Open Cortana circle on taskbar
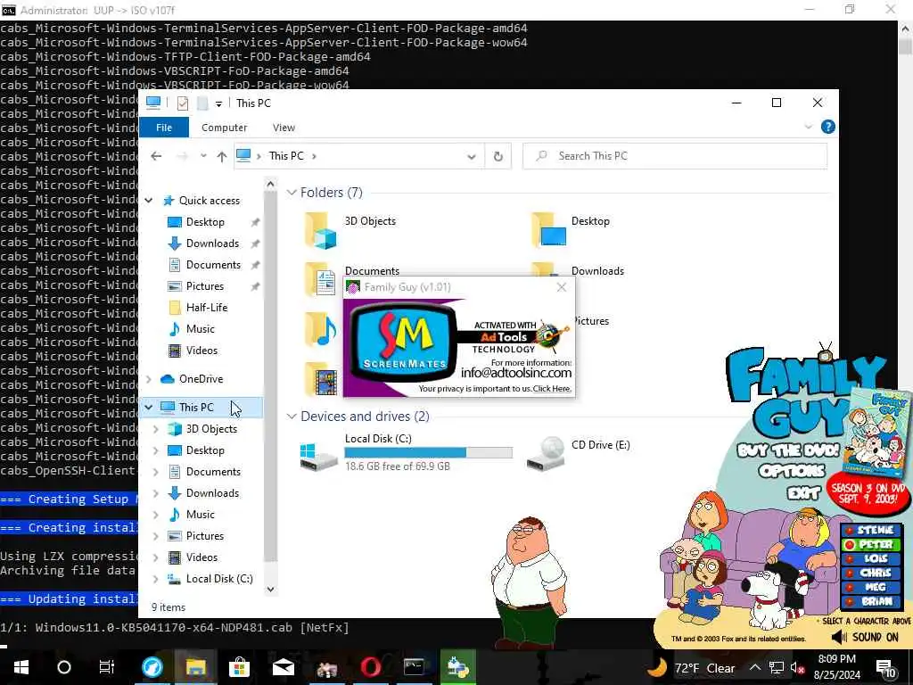913x685 pixels. pyautogui.click(x=64, y=667)
